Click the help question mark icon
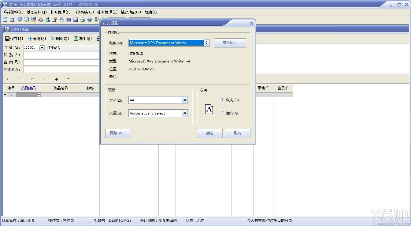 coord(89,20)
